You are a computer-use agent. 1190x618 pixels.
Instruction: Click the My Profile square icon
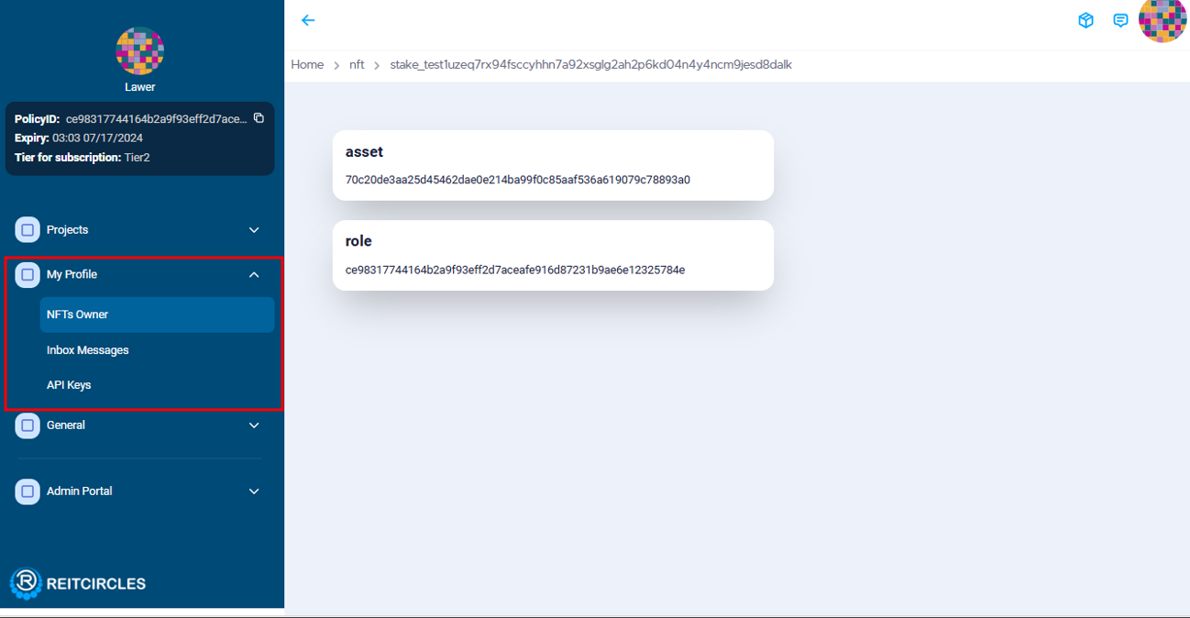[x=28, y=274]
